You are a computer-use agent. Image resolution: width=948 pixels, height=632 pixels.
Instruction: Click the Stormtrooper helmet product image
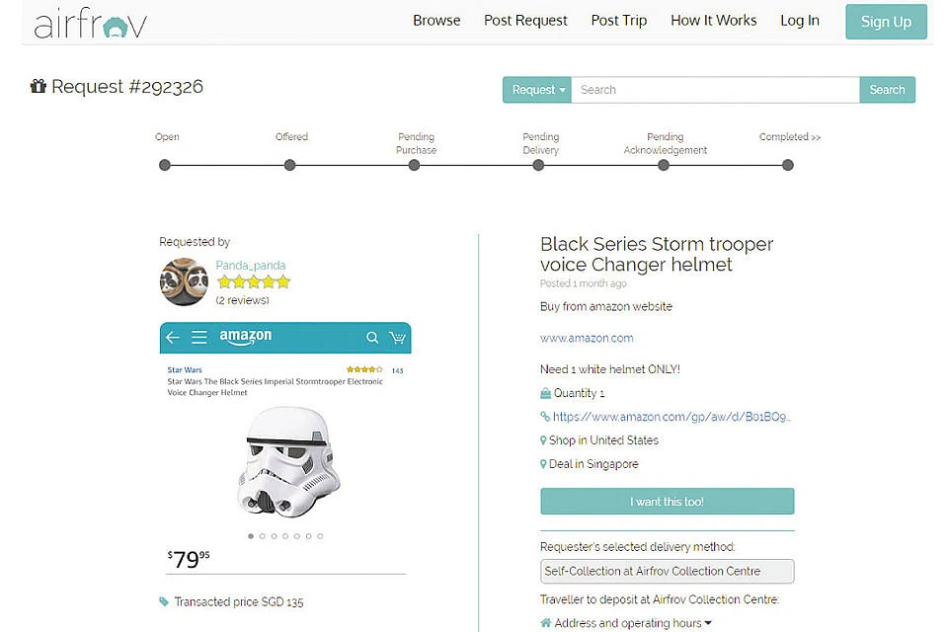coord(288,463)
